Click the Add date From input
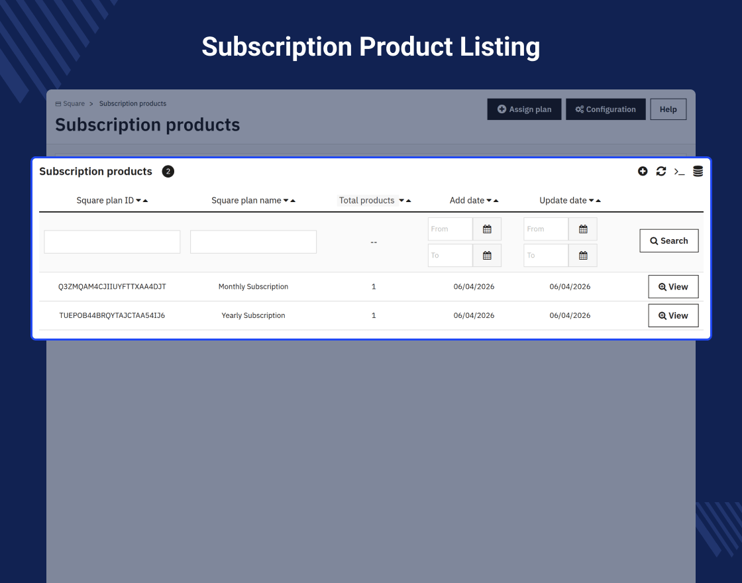This screenshot has height=583, width=742. [450, 229]
